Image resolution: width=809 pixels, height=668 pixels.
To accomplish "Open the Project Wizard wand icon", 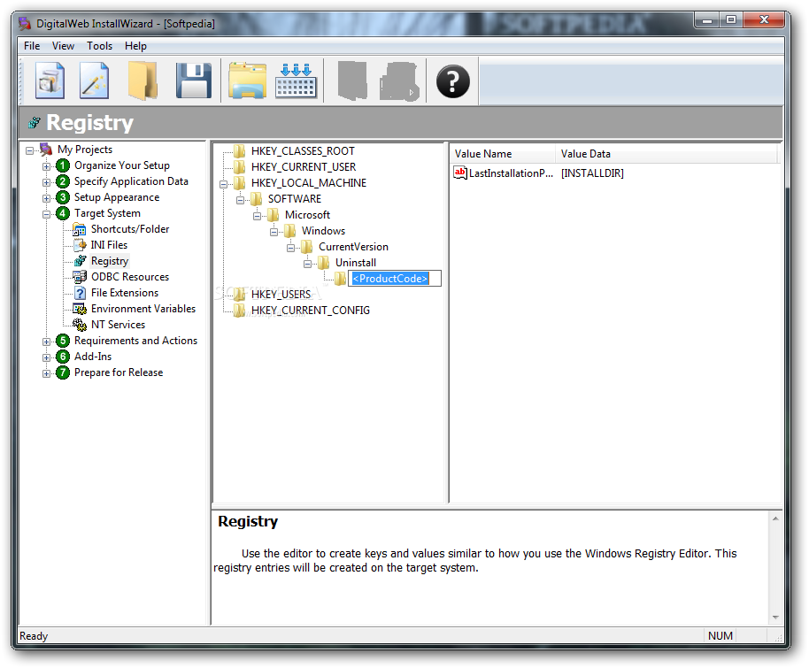I will coord(95,81).
